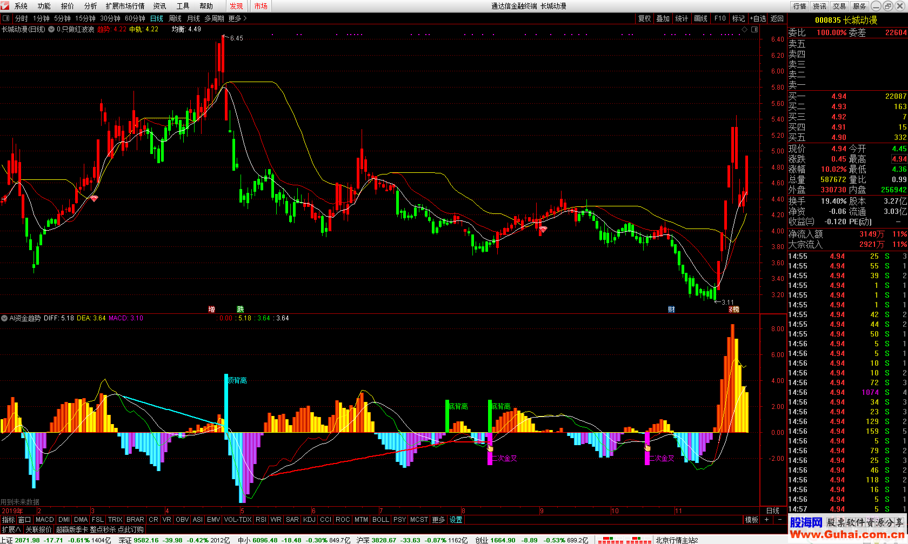The width and height of the screenshot is (908, 544).
Task: Click the 增 event marker on the chart
Action: pyautogui.click(x=212, y=309)
